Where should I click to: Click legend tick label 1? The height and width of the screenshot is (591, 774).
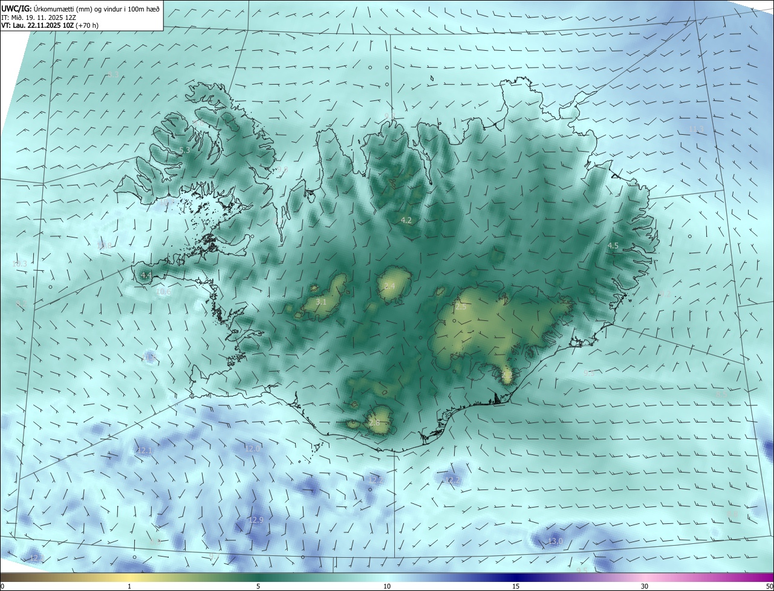[x=129, y=586]
